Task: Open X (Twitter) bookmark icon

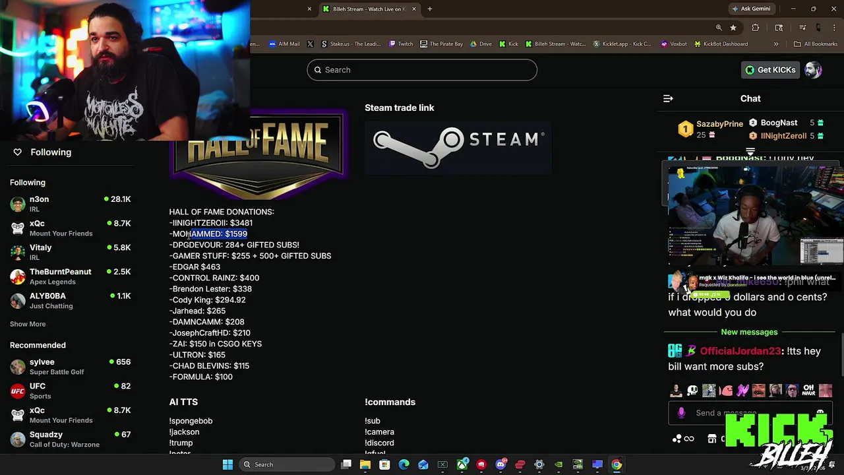Action: click(311, 44)
